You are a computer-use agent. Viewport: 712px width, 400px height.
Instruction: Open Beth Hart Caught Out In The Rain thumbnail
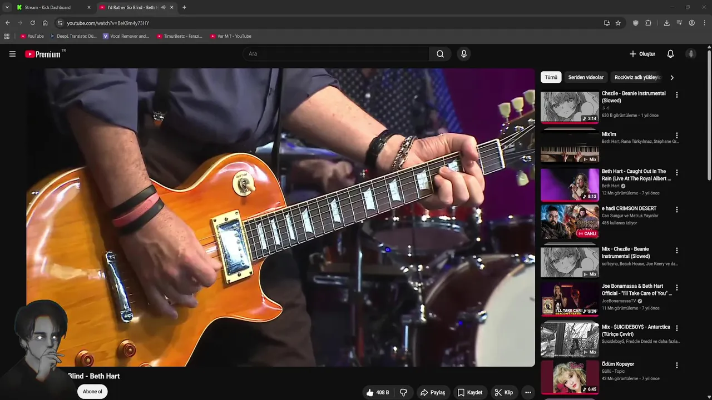(x=570, y=184)
